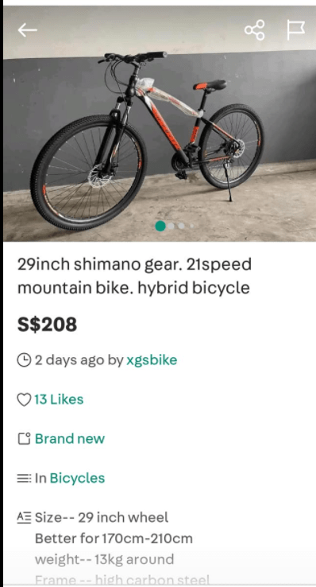Go back using the left arrow
This screenshot has width=316, height=587.
pos(27,30)
